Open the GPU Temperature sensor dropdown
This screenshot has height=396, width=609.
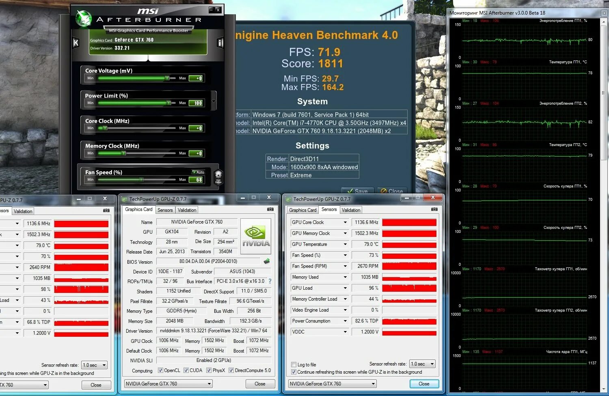[345, 244]
